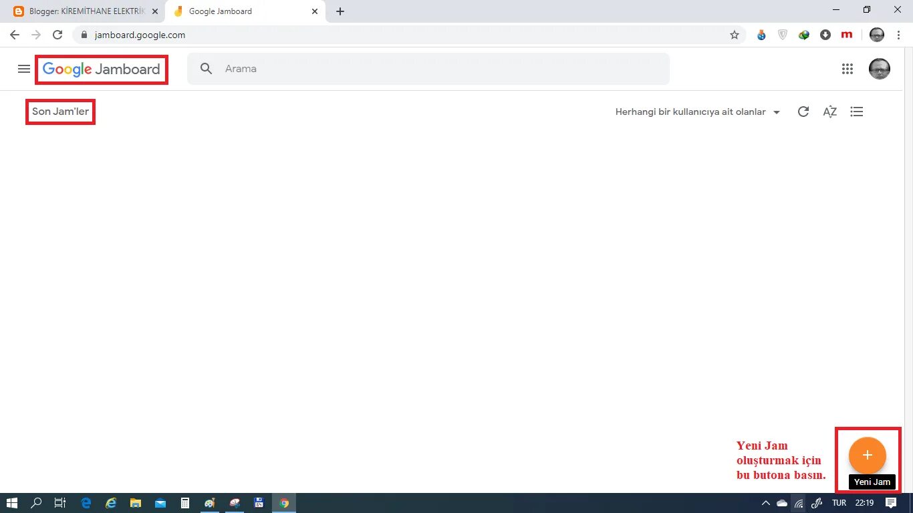Open the green globe download manager extension
This screenshot has width=913, height=513.
tap(804, 35)
